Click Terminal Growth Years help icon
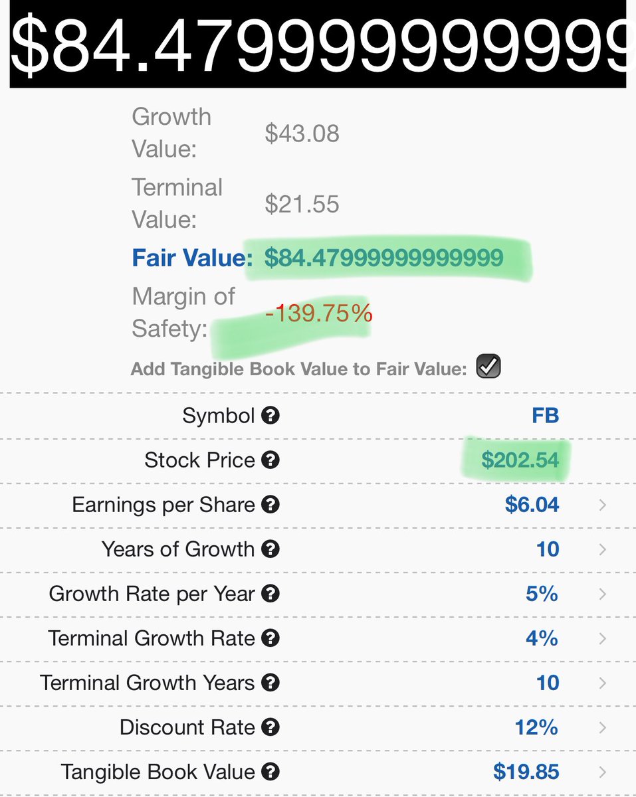This screenshot has width=636, height=797. (x=270, y=683)
